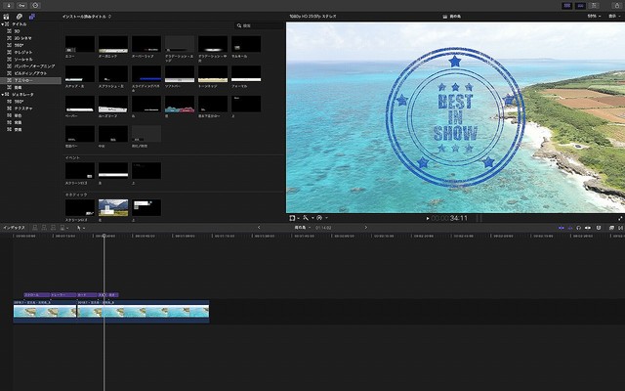Select the Titles and Generators sidebar icon
Viewport: 625px width, 391px height.
31,17
